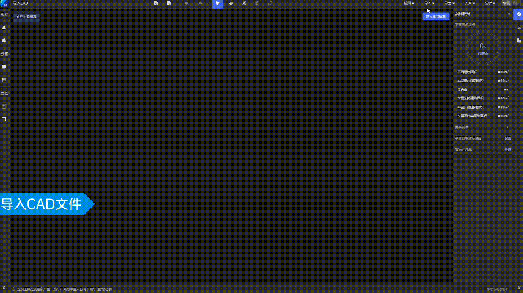
Task: Click the blue 进入操作编辑 button
Action: [x=436, y=16]
